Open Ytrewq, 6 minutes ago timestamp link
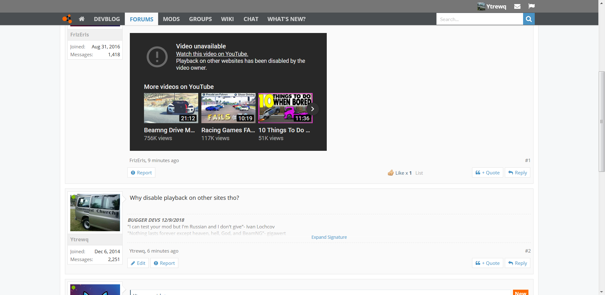605x295 pixels. click(x=163, y=251)
